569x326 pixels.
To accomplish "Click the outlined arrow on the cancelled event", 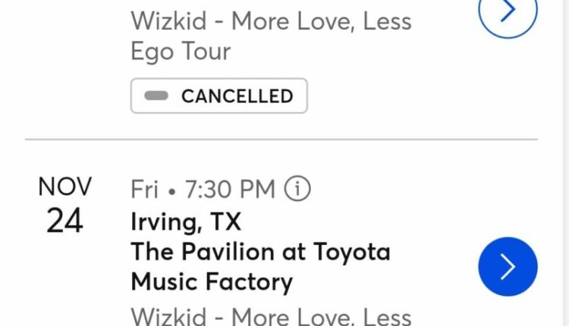I will coord(508,11).
